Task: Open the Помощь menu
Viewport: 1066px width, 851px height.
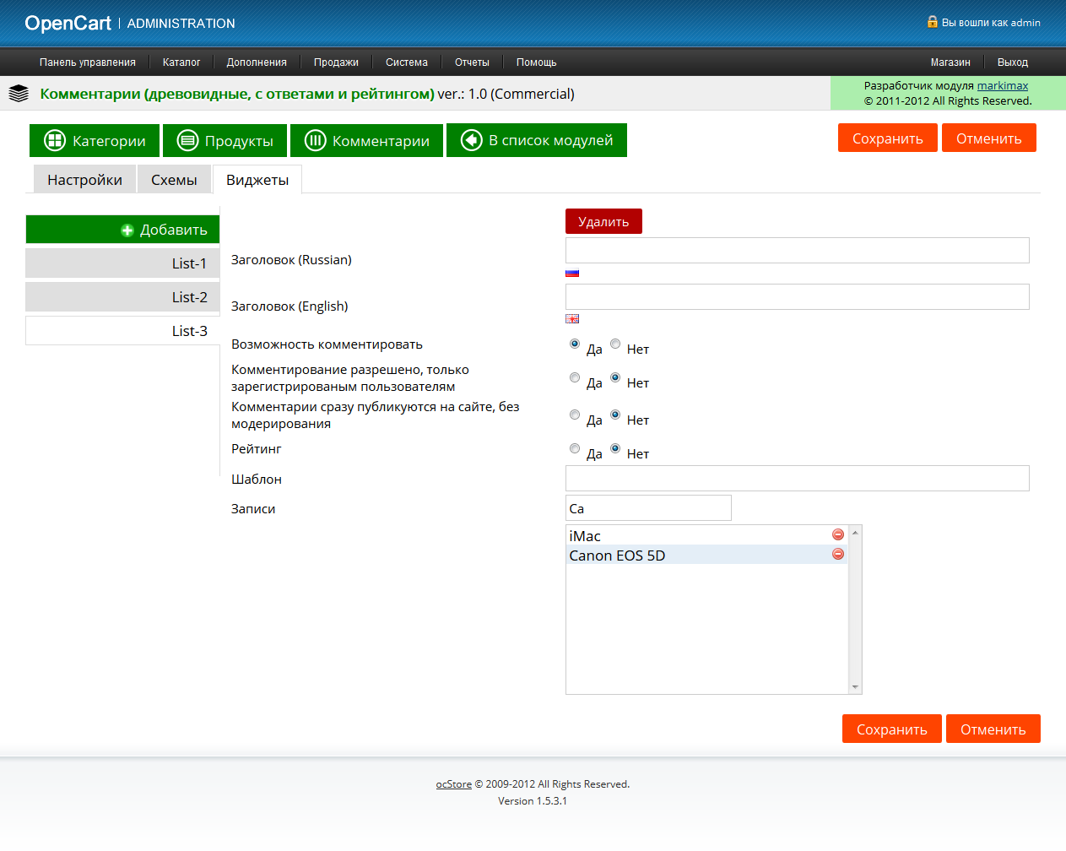Action: [x=537, y=62]
